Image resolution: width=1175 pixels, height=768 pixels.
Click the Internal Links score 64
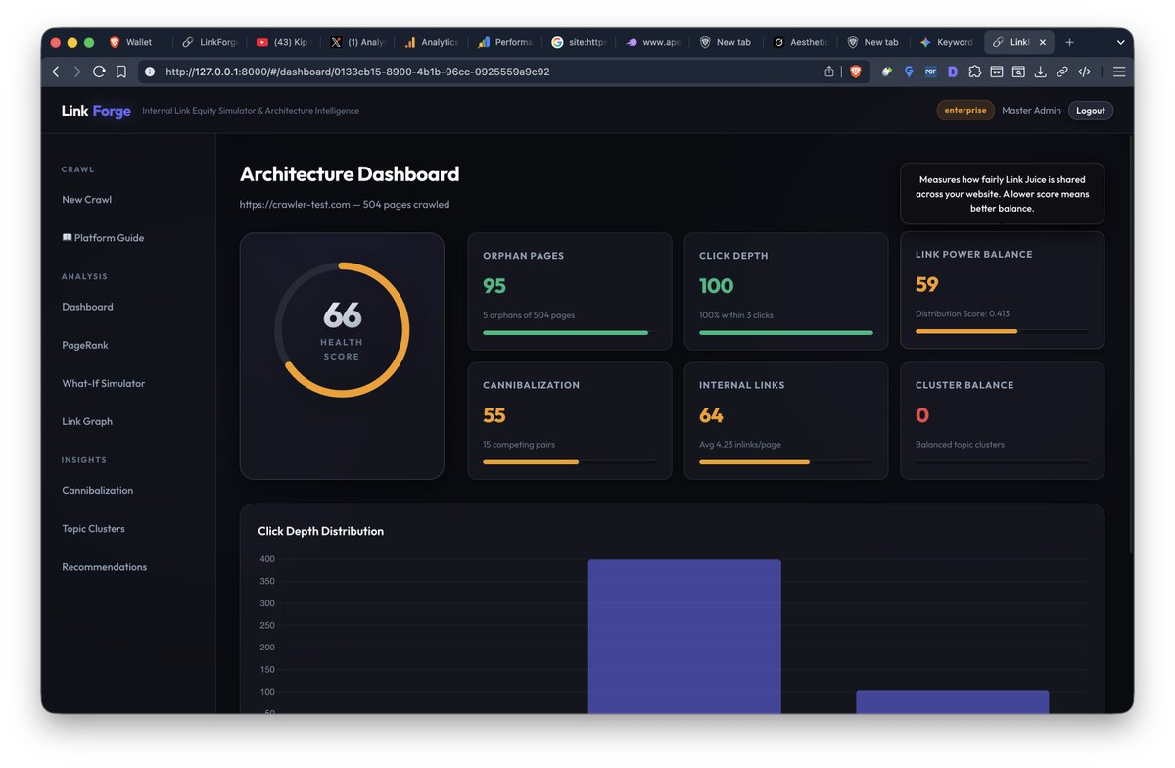click(711, 415)
